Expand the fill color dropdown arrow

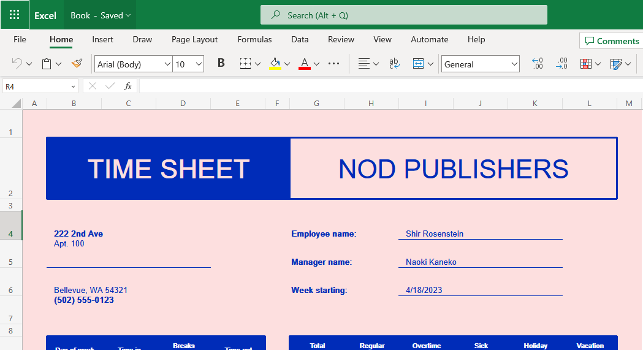pos(287,64)
